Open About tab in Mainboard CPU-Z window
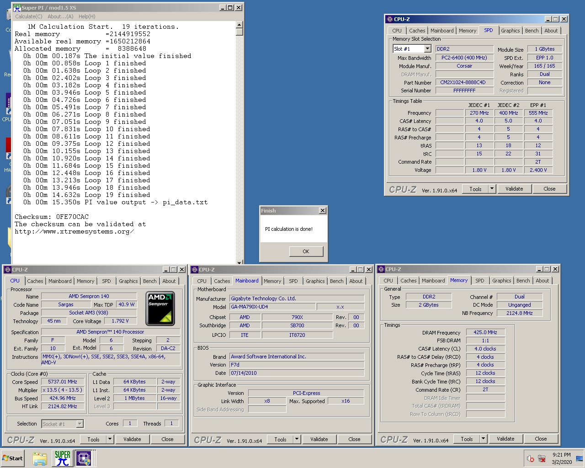The image size is (585, 468). [x=356, y=281]
